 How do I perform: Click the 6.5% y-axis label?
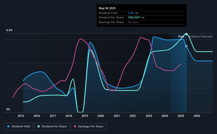tap(10, 30)
